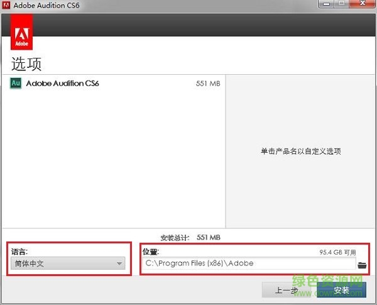Image resolution: width=377 pixels, height=305 pixels.
Task: Go back with 上一步 button
Action: (287, 290)
